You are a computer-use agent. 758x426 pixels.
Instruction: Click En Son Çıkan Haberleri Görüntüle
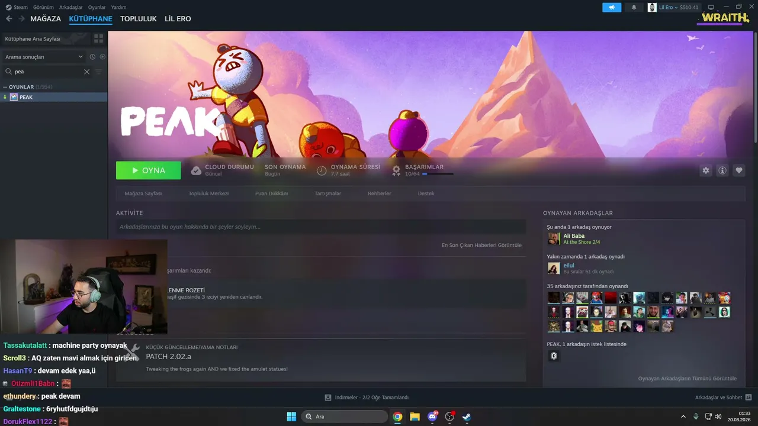[x=481, y=245]
